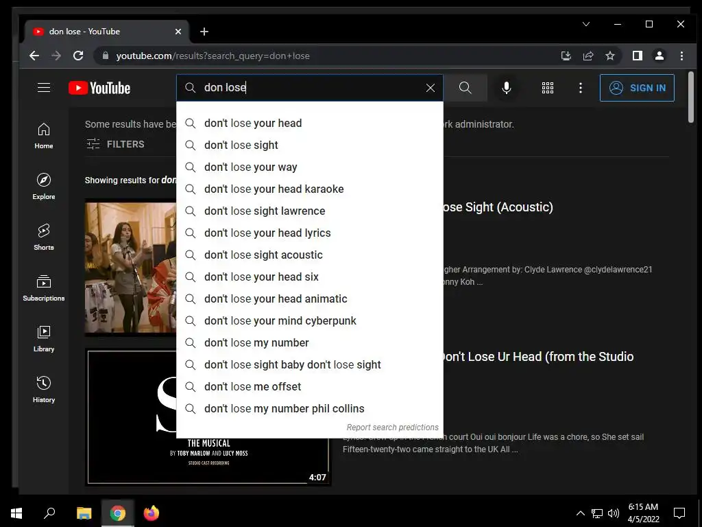Go back in Chrome

[x=34, y=56]
